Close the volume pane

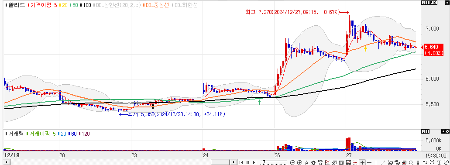click(x=447, y=131)
